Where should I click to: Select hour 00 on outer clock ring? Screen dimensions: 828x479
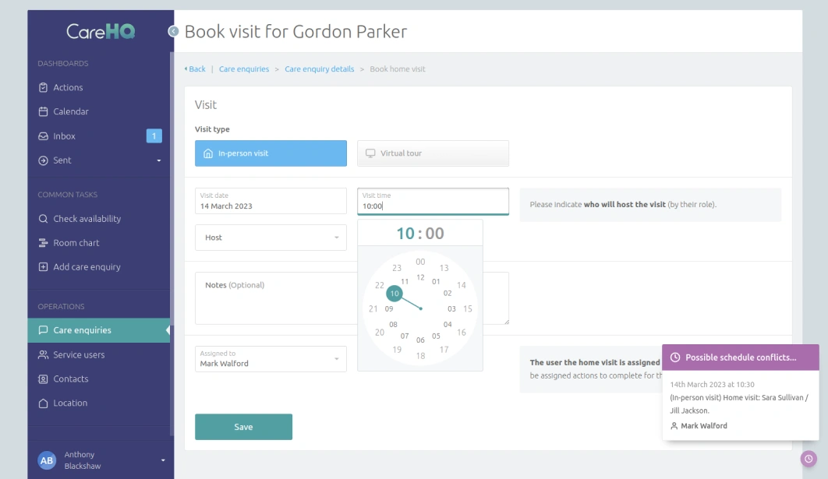tap(420, 262)
